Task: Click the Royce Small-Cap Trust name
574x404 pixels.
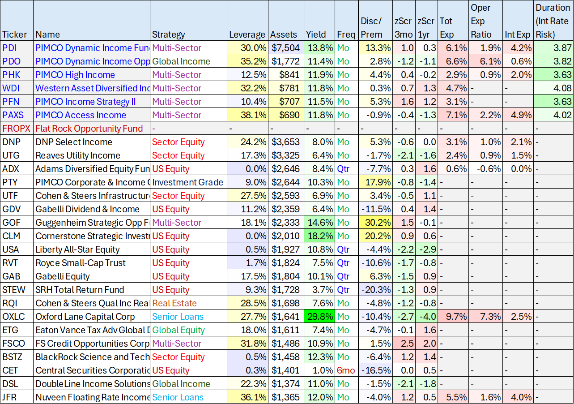Action: pos(81,263)
